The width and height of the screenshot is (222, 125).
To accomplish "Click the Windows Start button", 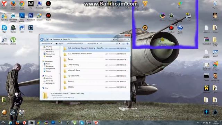I will click(x=3, y=123).
